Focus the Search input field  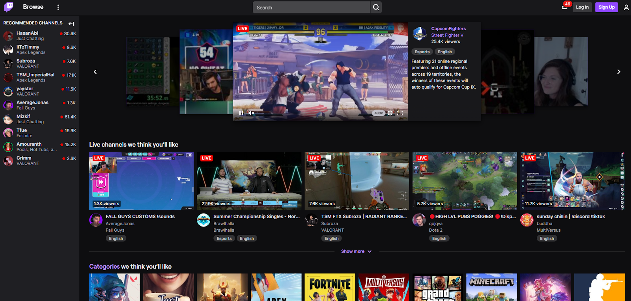[x=312, y=7]
